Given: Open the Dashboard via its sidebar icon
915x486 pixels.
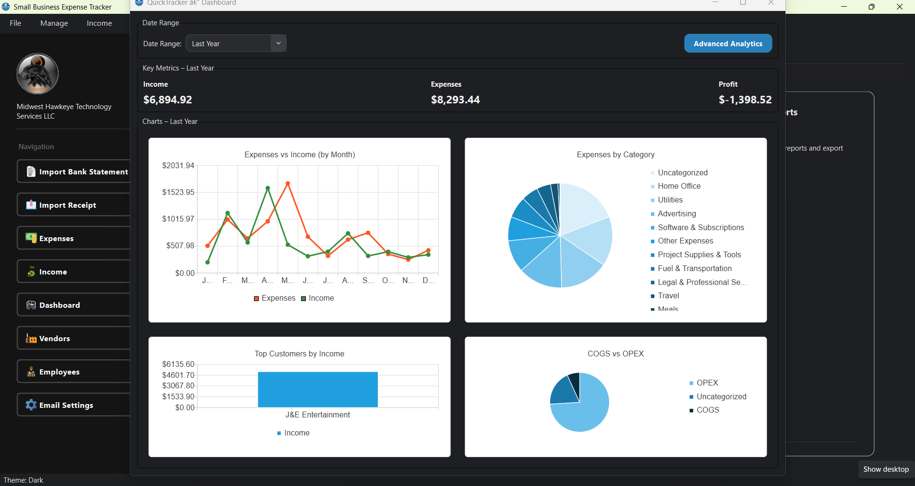Looking at the screenshot, I should pos(30,305).
